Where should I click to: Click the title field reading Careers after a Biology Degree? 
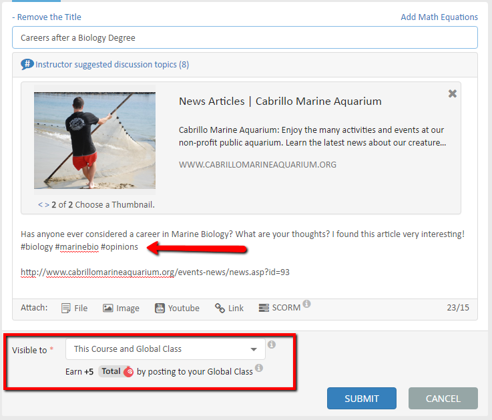pos(245,37)
